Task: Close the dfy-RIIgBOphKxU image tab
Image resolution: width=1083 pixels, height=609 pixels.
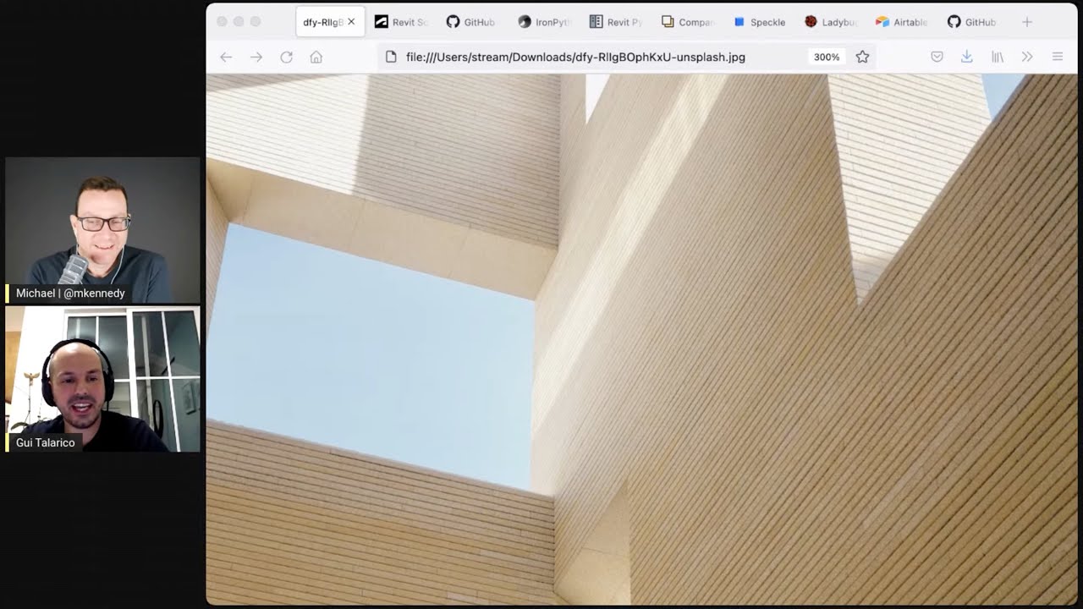Action: coord(351,22)
